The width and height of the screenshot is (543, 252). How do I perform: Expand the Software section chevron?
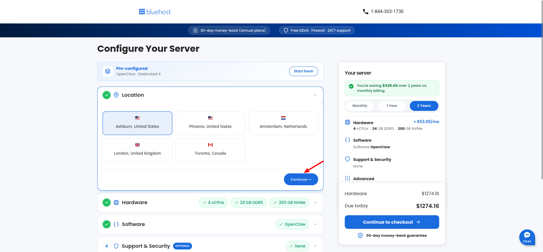[315, 224]
